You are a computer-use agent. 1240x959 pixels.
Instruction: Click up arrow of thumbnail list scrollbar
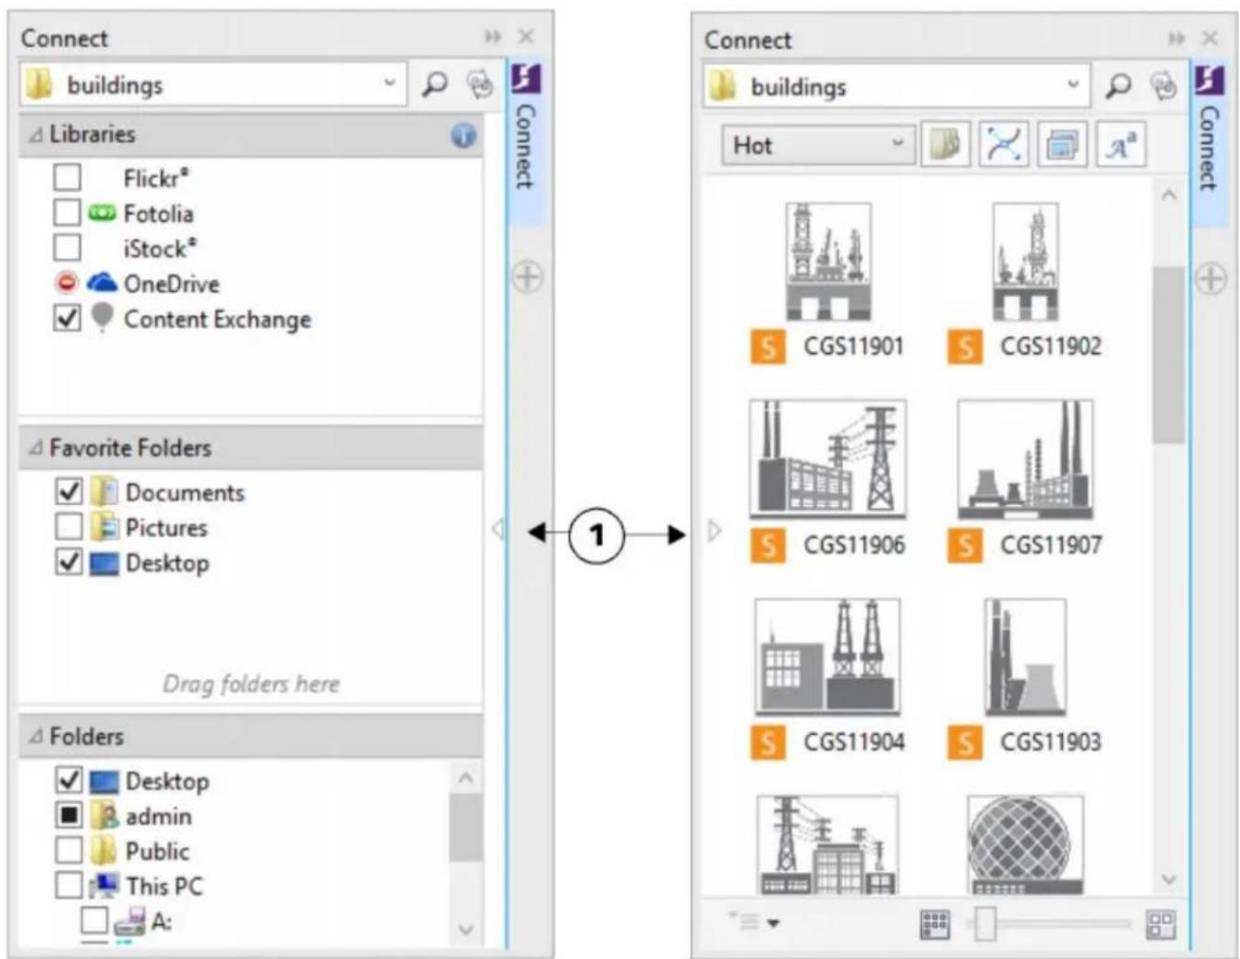point(1169,196)
